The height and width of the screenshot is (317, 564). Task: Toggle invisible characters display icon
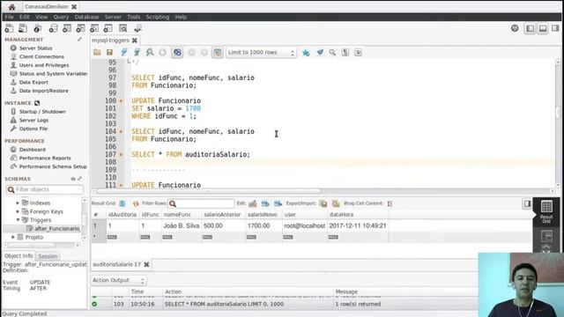(x=345, y=53)
